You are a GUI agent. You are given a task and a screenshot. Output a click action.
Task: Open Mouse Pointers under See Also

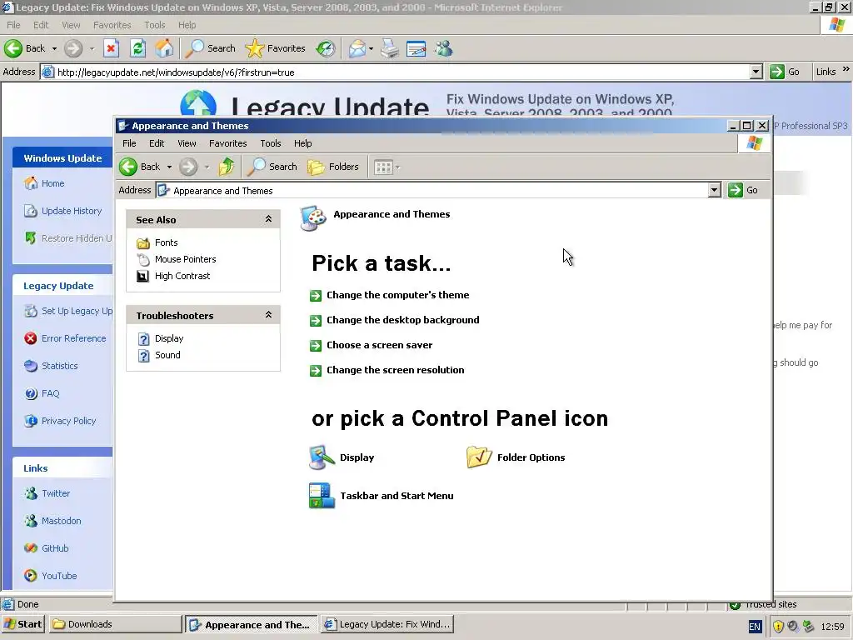pos(177,260)
